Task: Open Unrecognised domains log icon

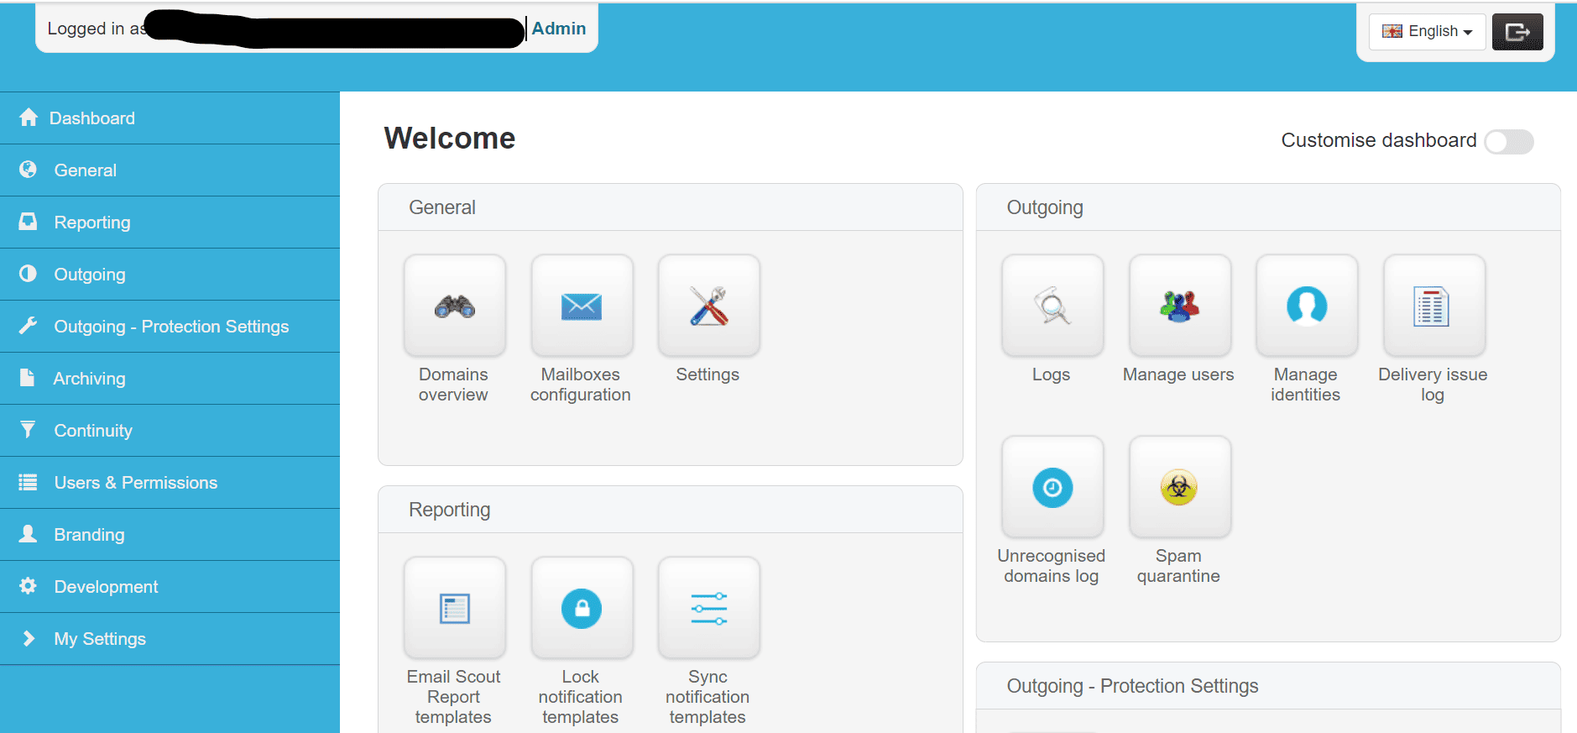Action: pyautogui.click(x=1052, y=487)
